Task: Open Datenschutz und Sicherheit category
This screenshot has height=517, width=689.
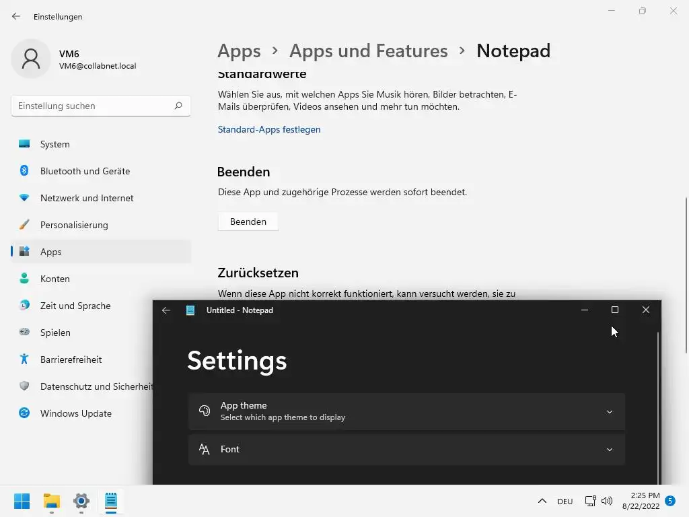Action: coord(81,386)
